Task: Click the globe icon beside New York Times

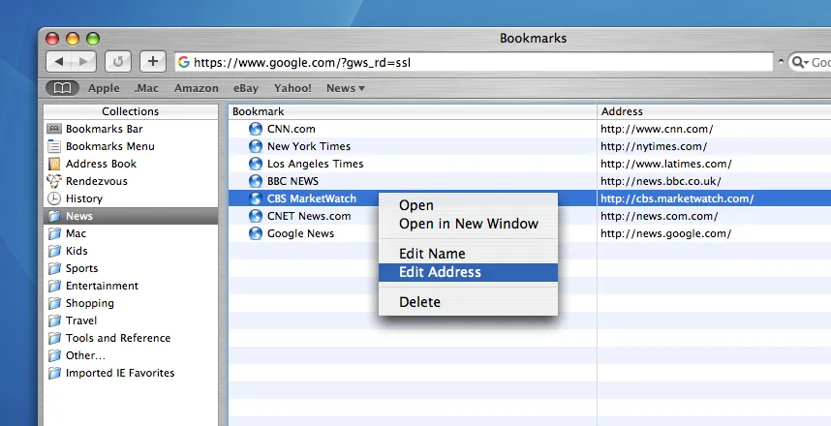Action: [256, 146]
